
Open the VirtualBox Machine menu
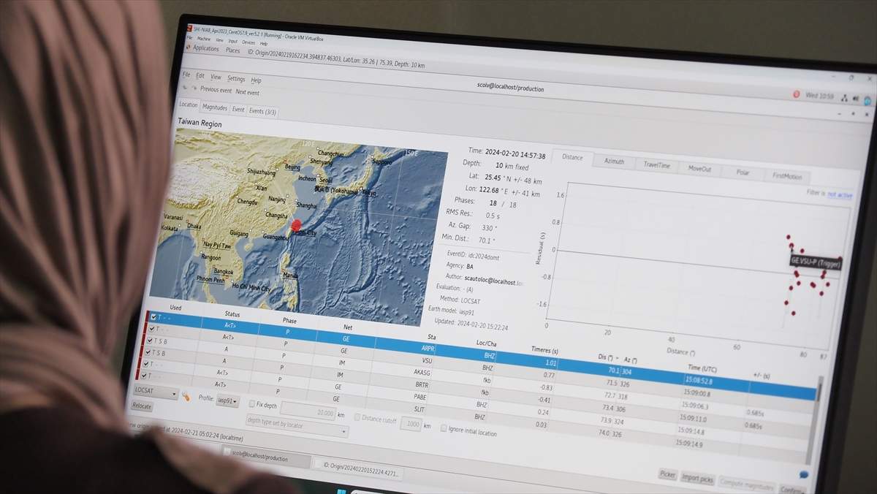tap(203, 39)
